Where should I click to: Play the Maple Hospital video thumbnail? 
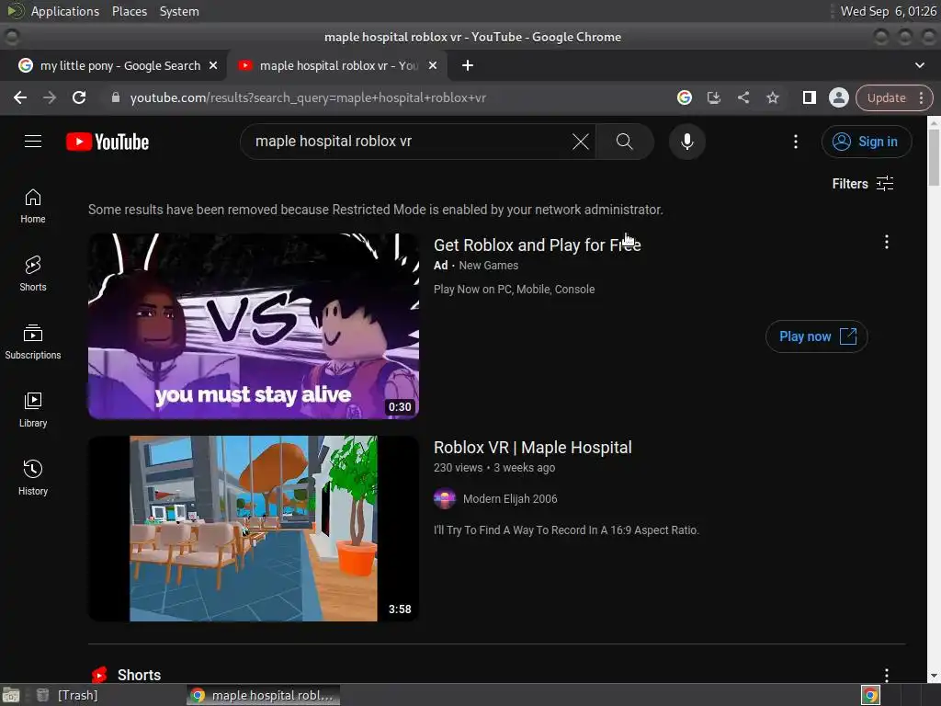click(x=254, y=529)
